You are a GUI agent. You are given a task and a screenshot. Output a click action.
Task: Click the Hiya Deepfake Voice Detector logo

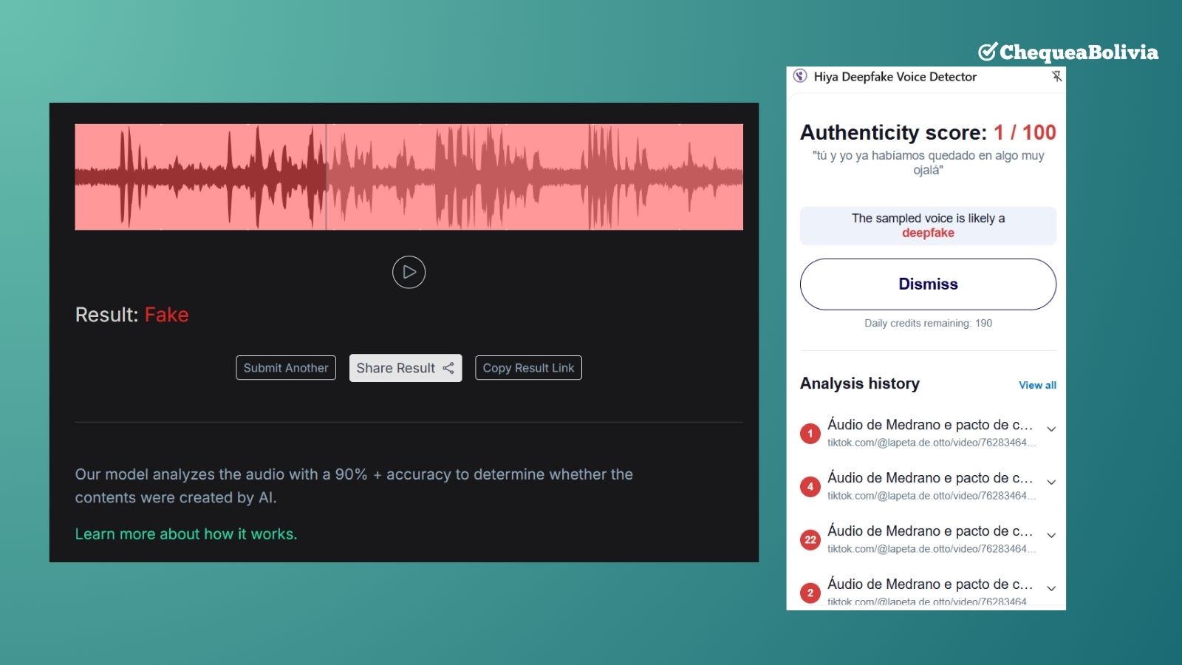pos(800,76)
